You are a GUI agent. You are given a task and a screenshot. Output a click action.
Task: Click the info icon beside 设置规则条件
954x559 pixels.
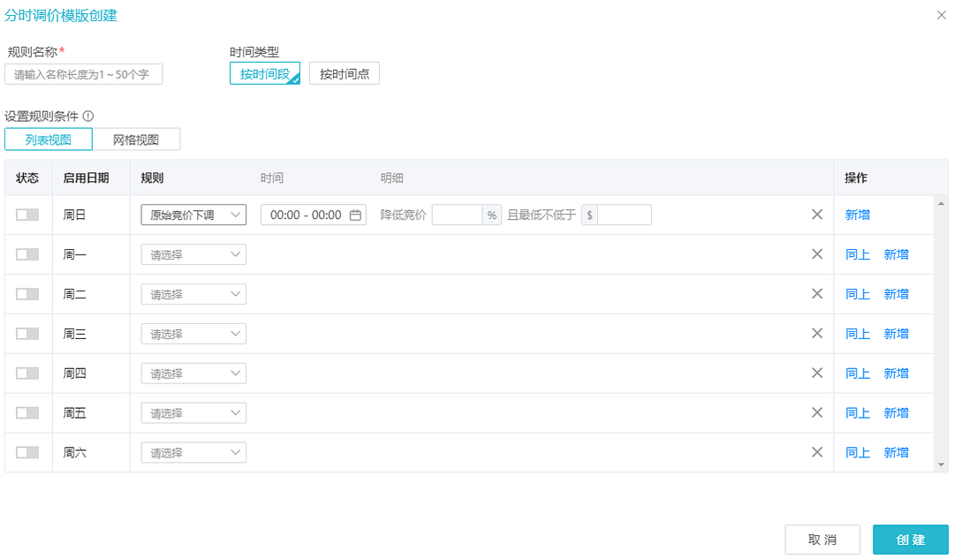pos(88,116)
